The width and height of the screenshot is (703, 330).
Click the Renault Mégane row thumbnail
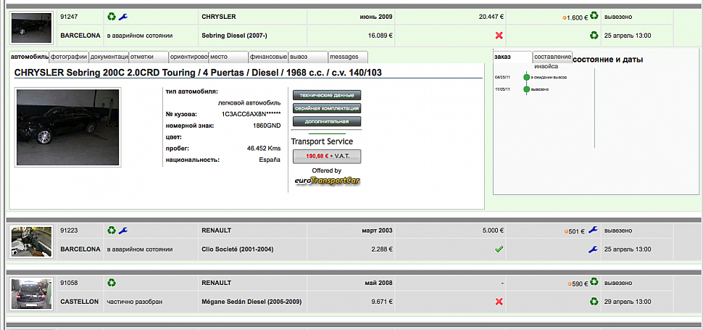click(x=32, y=294)
